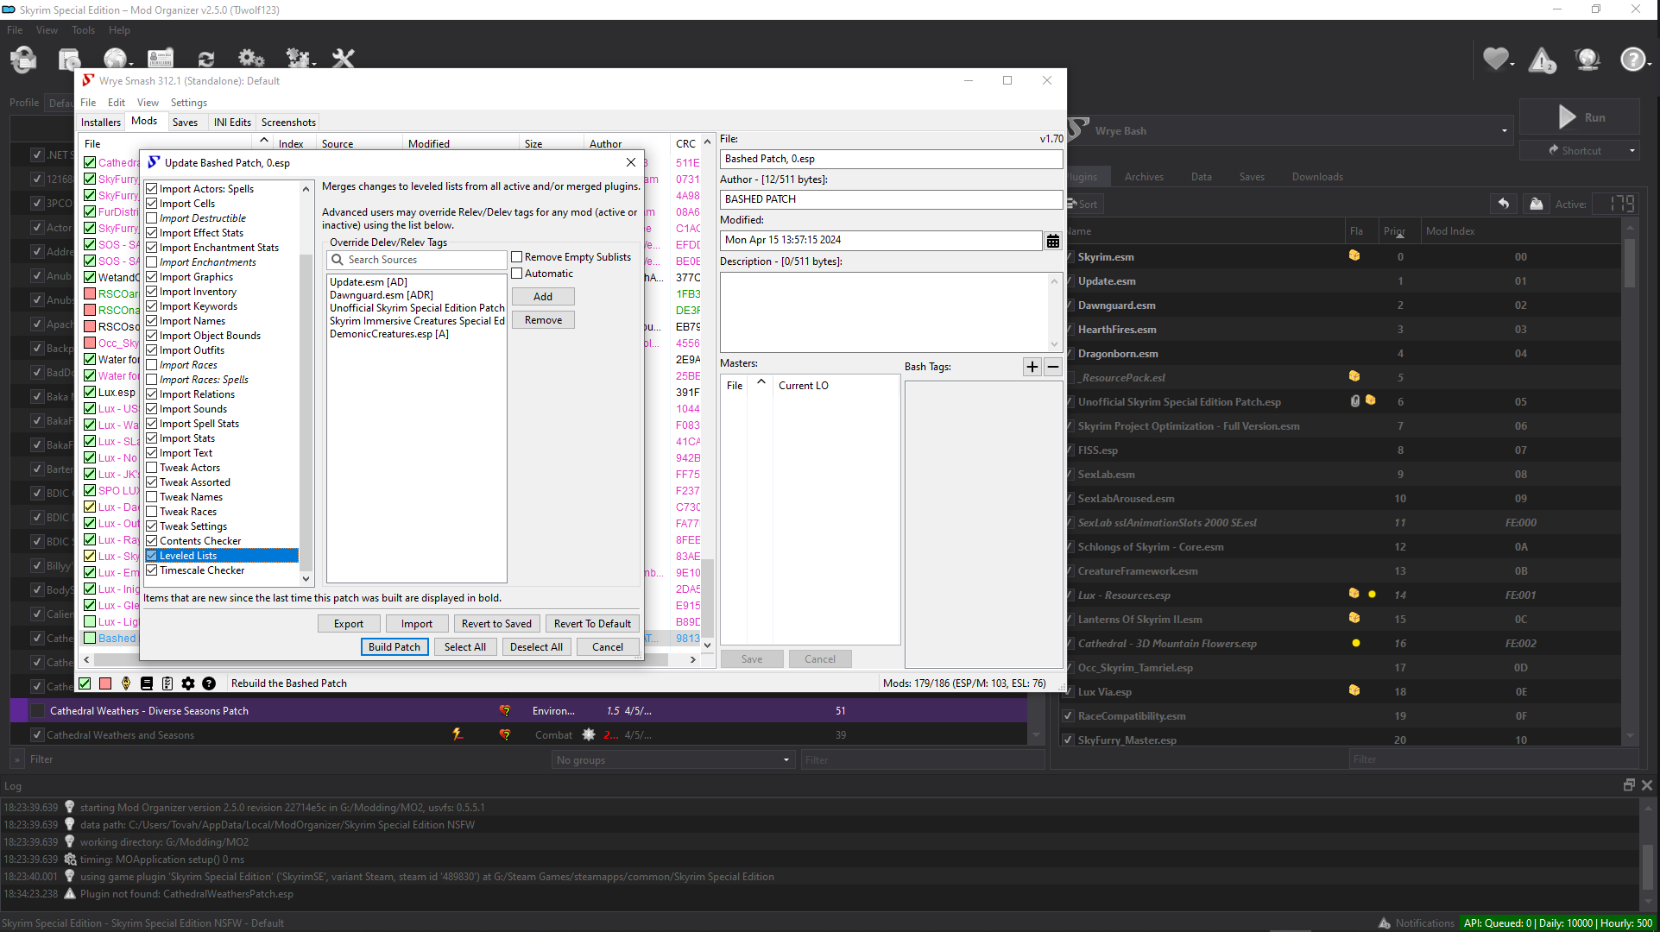Open Mod Organizer Tools menu
The image size is (1660, 932).
[83, 30]
